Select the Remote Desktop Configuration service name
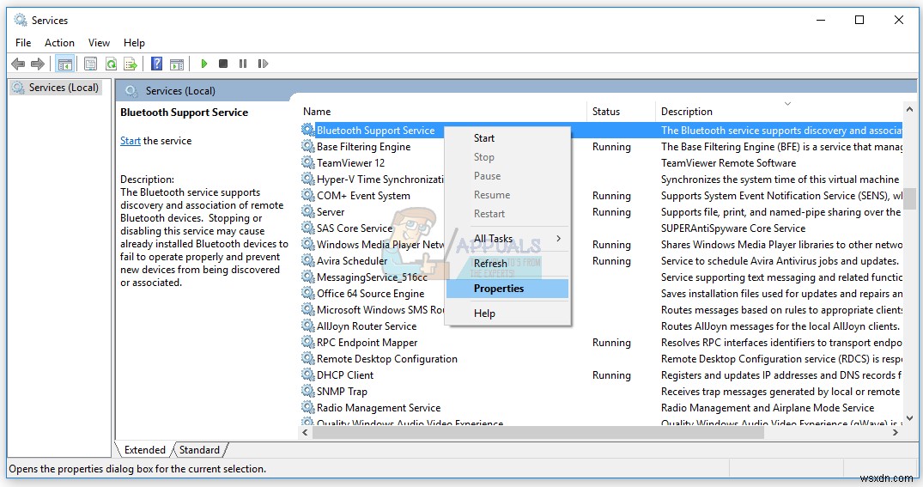 coord(386,359)
